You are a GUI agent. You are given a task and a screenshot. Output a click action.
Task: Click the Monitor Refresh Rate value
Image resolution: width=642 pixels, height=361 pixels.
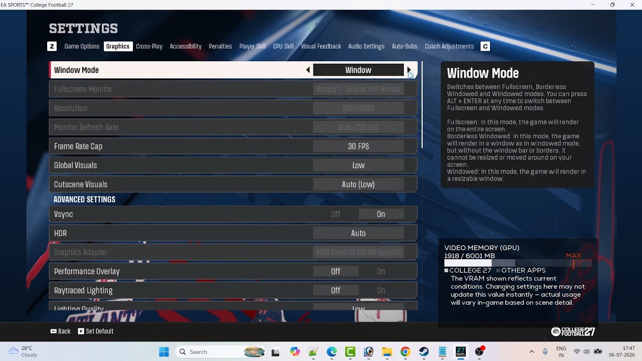tap(358, 127)
